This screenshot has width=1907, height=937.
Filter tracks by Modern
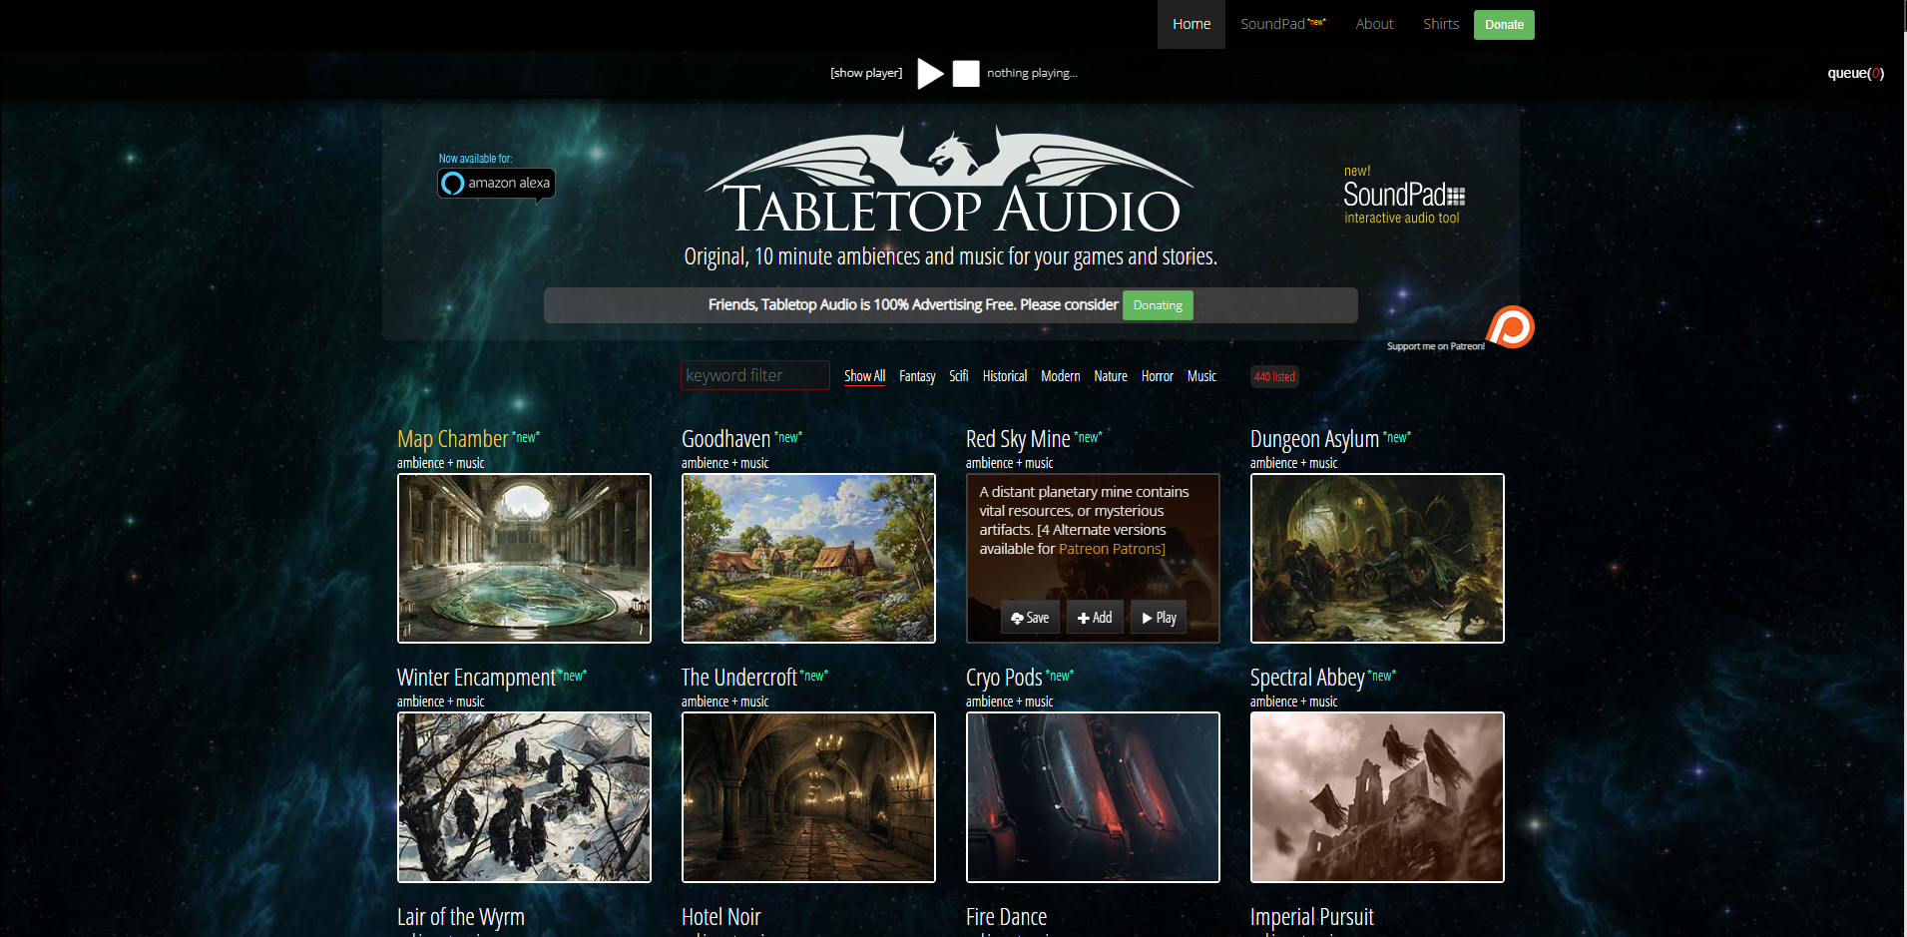pos(1061,376)
